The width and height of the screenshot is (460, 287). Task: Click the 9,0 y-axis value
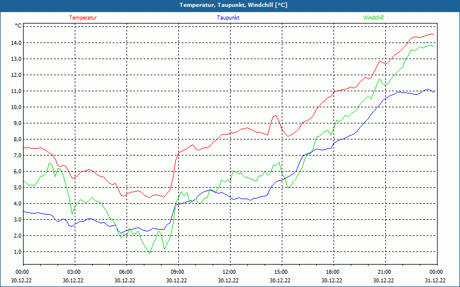[18, 123]
